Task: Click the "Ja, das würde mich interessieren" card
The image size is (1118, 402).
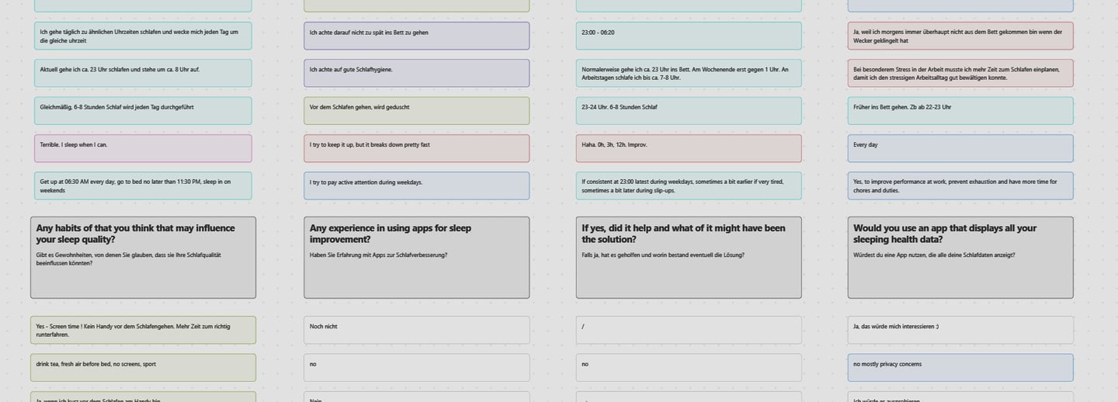Action: [x=960, y=330]
